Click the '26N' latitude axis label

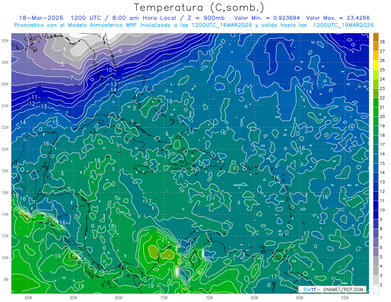point(5,84)
